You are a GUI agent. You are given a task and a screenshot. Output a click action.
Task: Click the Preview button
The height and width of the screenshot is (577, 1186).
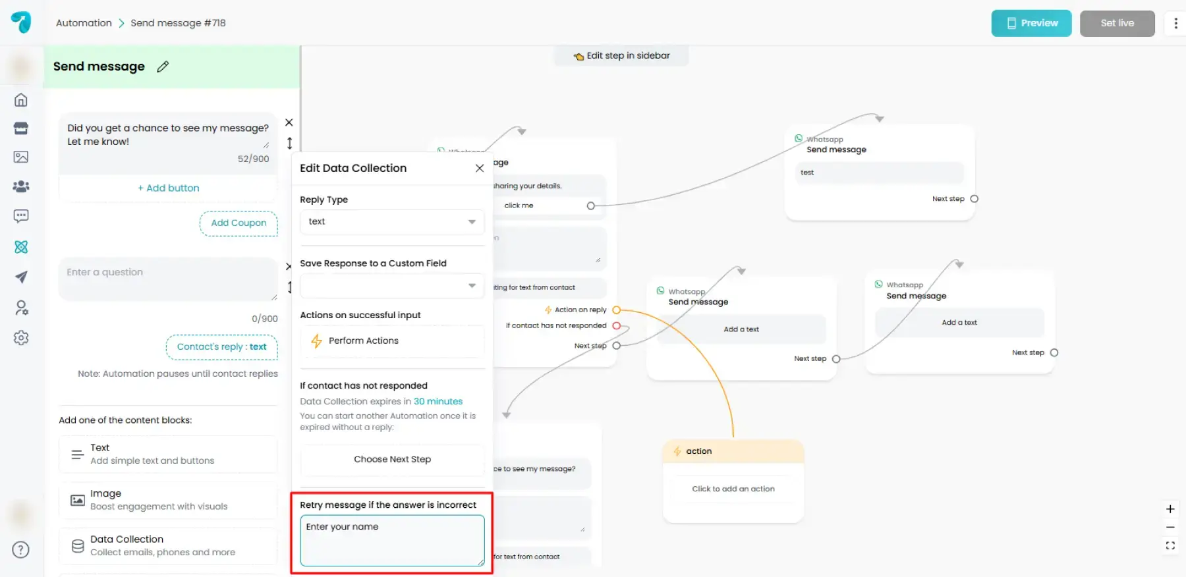coord(1031,24)
